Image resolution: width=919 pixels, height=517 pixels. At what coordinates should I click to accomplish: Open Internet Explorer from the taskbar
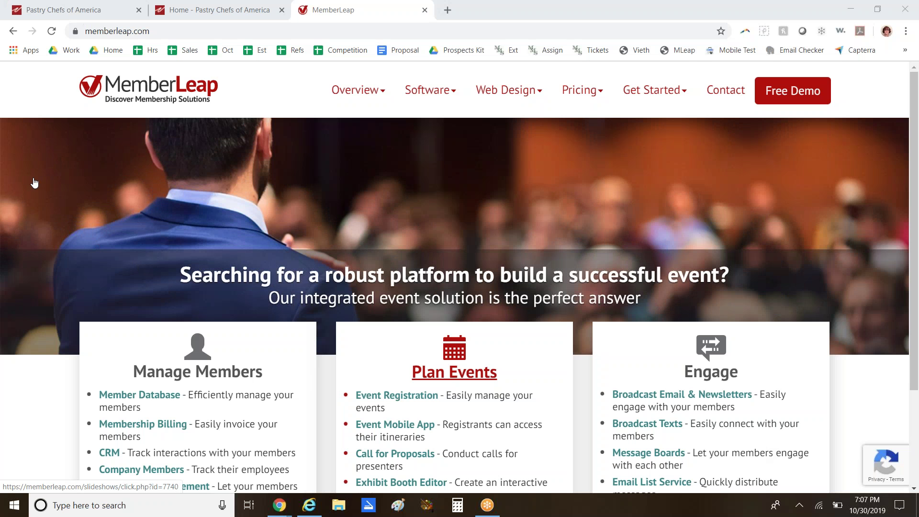309,505
